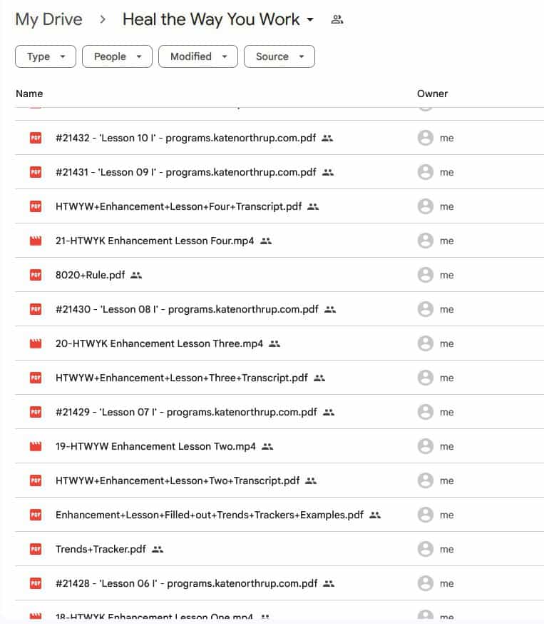The width and height of the screenshot is (544, 624).
Task: Click the Owner column header
Action: [432, 94]
